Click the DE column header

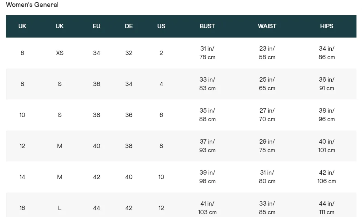tap(129, 26)
